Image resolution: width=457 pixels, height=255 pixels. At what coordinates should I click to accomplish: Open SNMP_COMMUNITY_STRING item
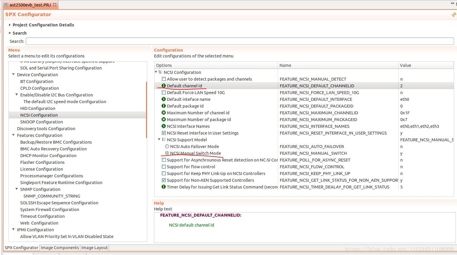pyautogui.click(x=52, y=196)
